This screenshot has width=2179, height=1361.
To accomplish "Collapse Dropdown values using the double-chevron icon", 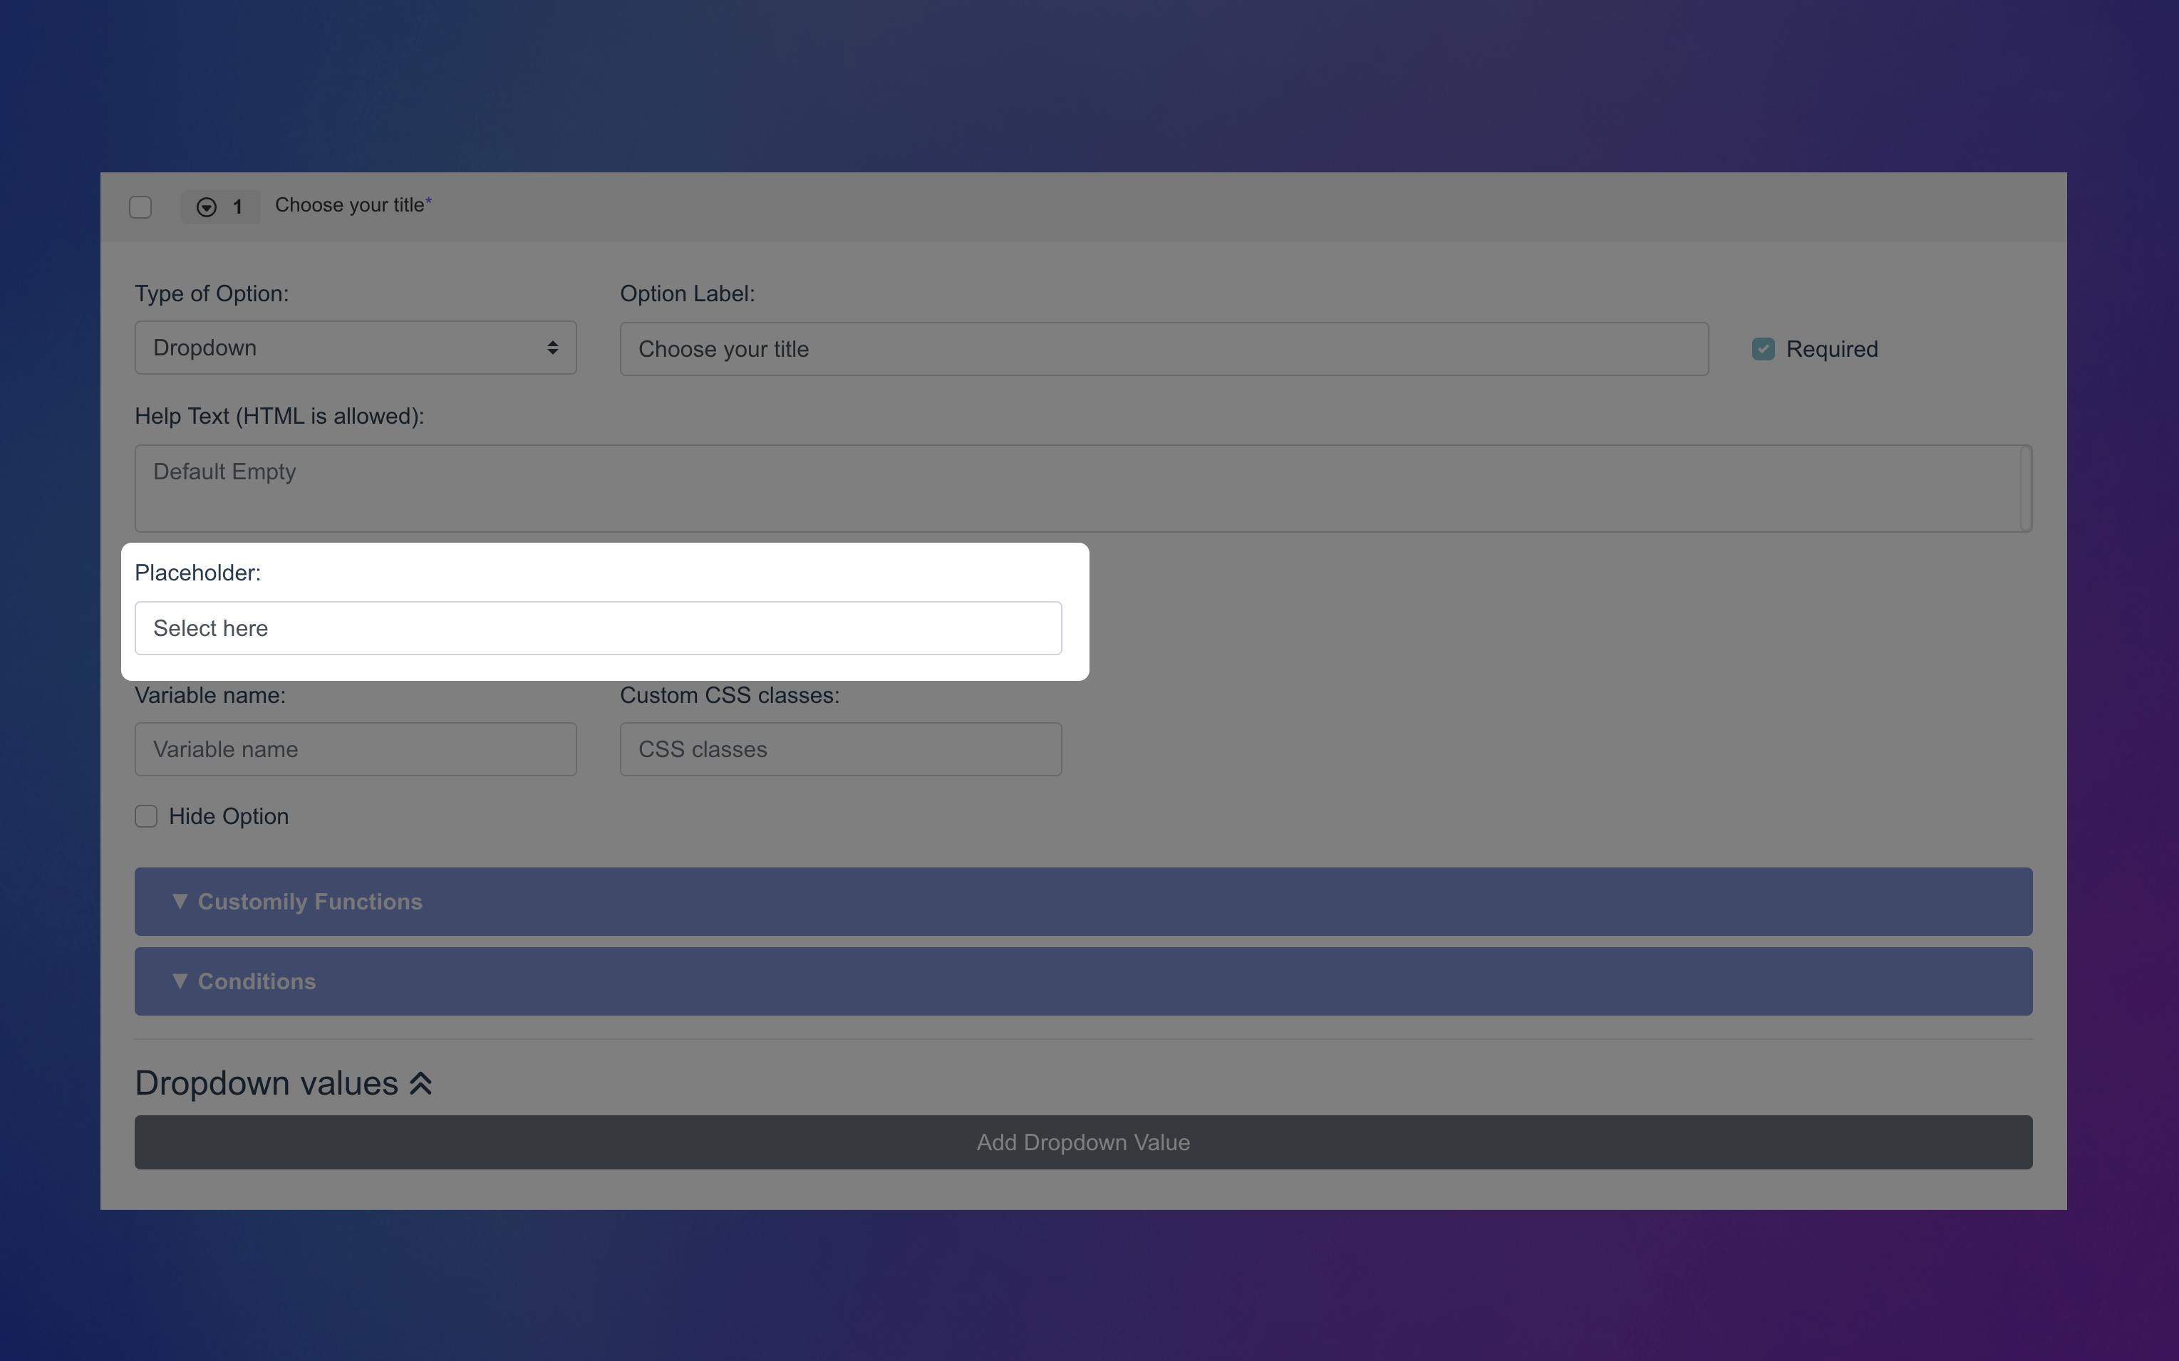I will pos(420,1083).
